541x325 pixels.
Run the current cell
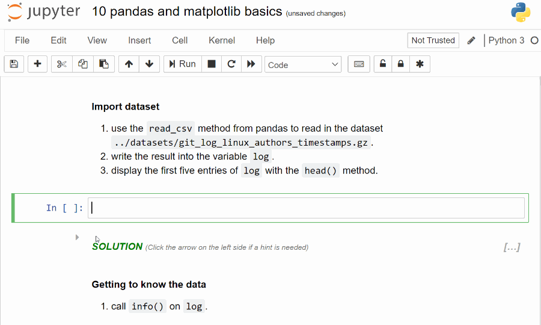(183, 64)
